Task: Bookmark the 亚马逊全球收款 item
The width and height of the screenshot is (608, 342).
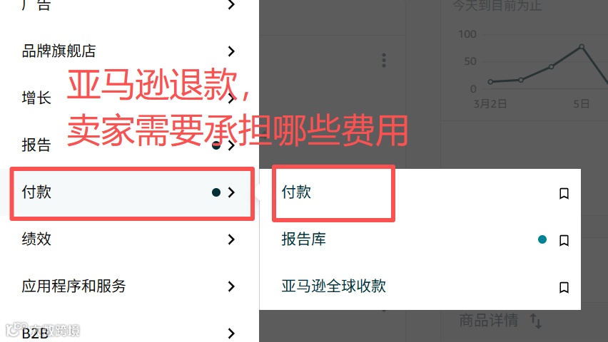Action: click(564, 287)
